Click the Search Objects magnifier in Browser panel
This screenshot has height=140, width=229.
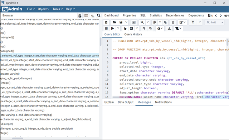click(99, 16)
